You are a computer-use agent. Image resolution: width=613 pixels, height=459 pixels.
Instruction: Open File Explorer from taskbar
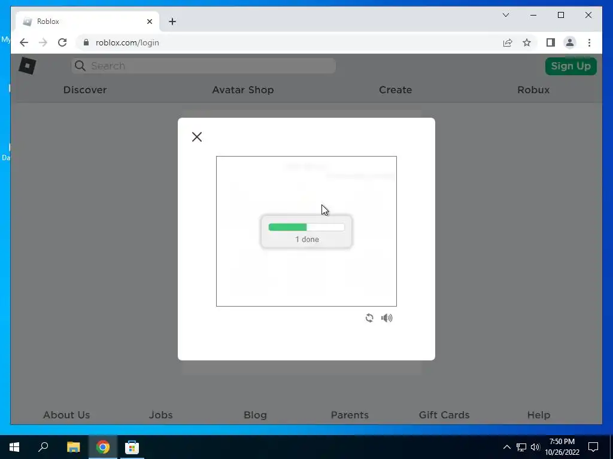tap(73, 447)
